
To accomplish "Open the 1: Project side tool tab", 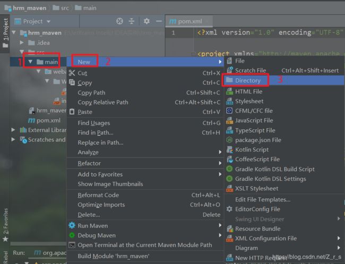I will point(5,33).
